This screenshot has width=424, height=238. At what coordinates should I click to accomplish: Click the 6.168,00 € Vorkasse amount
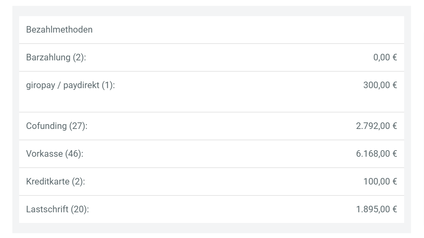click(376, 154)
